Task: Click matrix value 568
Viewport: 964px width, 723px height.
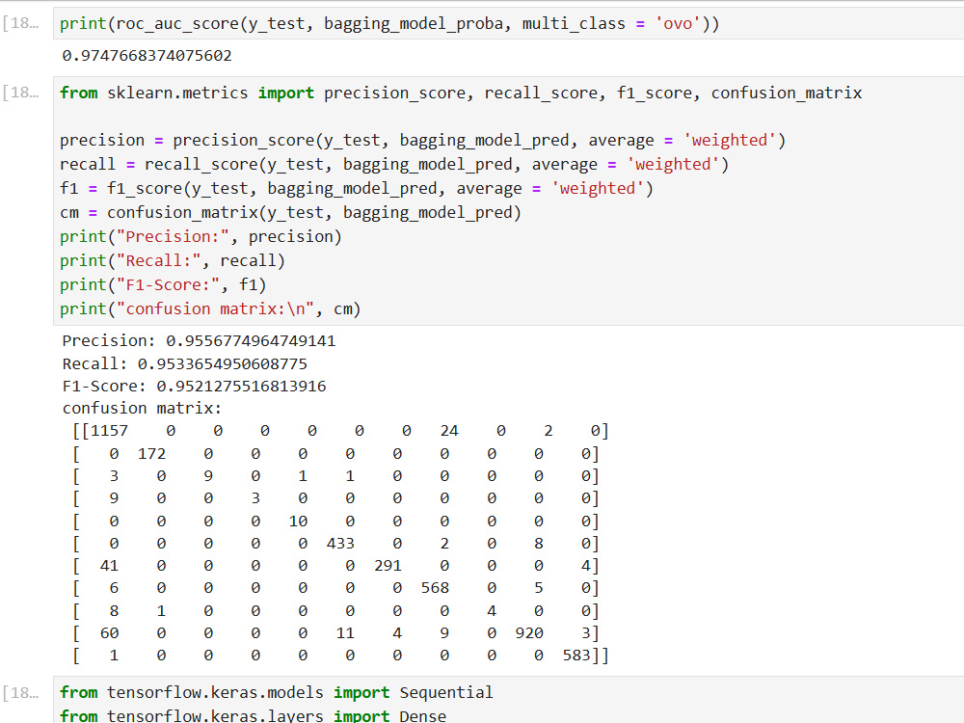Action: (436, 588)
